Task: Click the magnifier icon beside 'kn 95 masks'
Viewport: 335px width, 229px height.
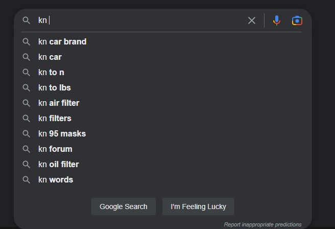Action: point(26,133)
